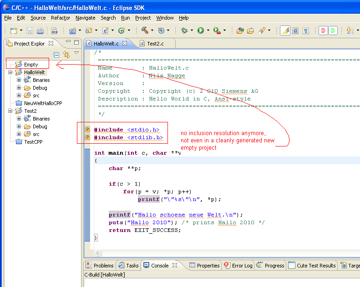This screenshot has width=360, height=287.
Task: Click the Open Task folder icon
Action: pyautogui.click(x=250, y=30)
